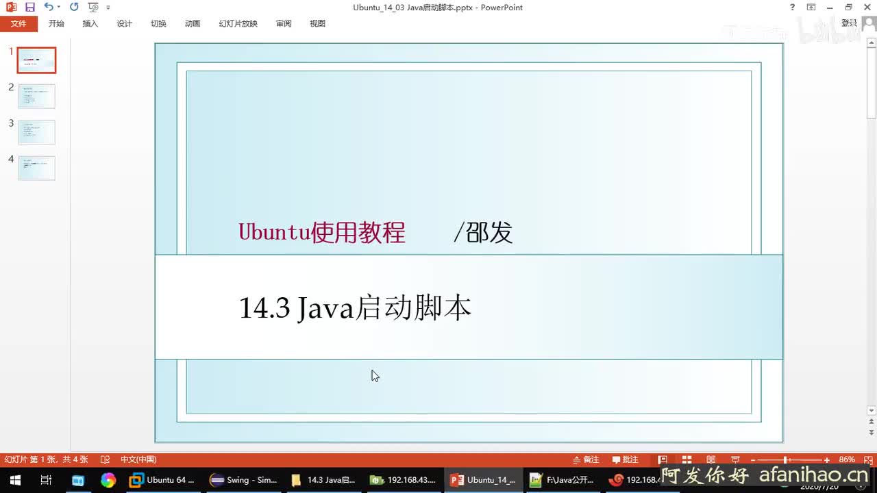
Task: Click Next Slide double-arrow button
Action: click(872, 433)
